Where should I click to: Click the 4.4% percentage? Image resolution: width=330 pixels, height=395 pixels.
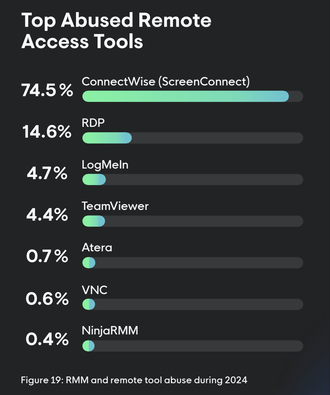pyautogui.click(x=47, y=215)
